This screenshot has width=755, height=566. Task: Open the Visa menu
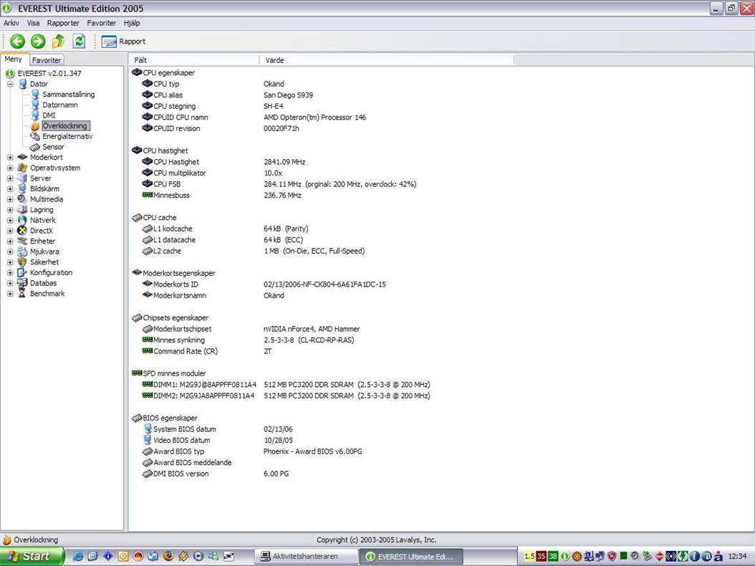(x=33, y=23)
